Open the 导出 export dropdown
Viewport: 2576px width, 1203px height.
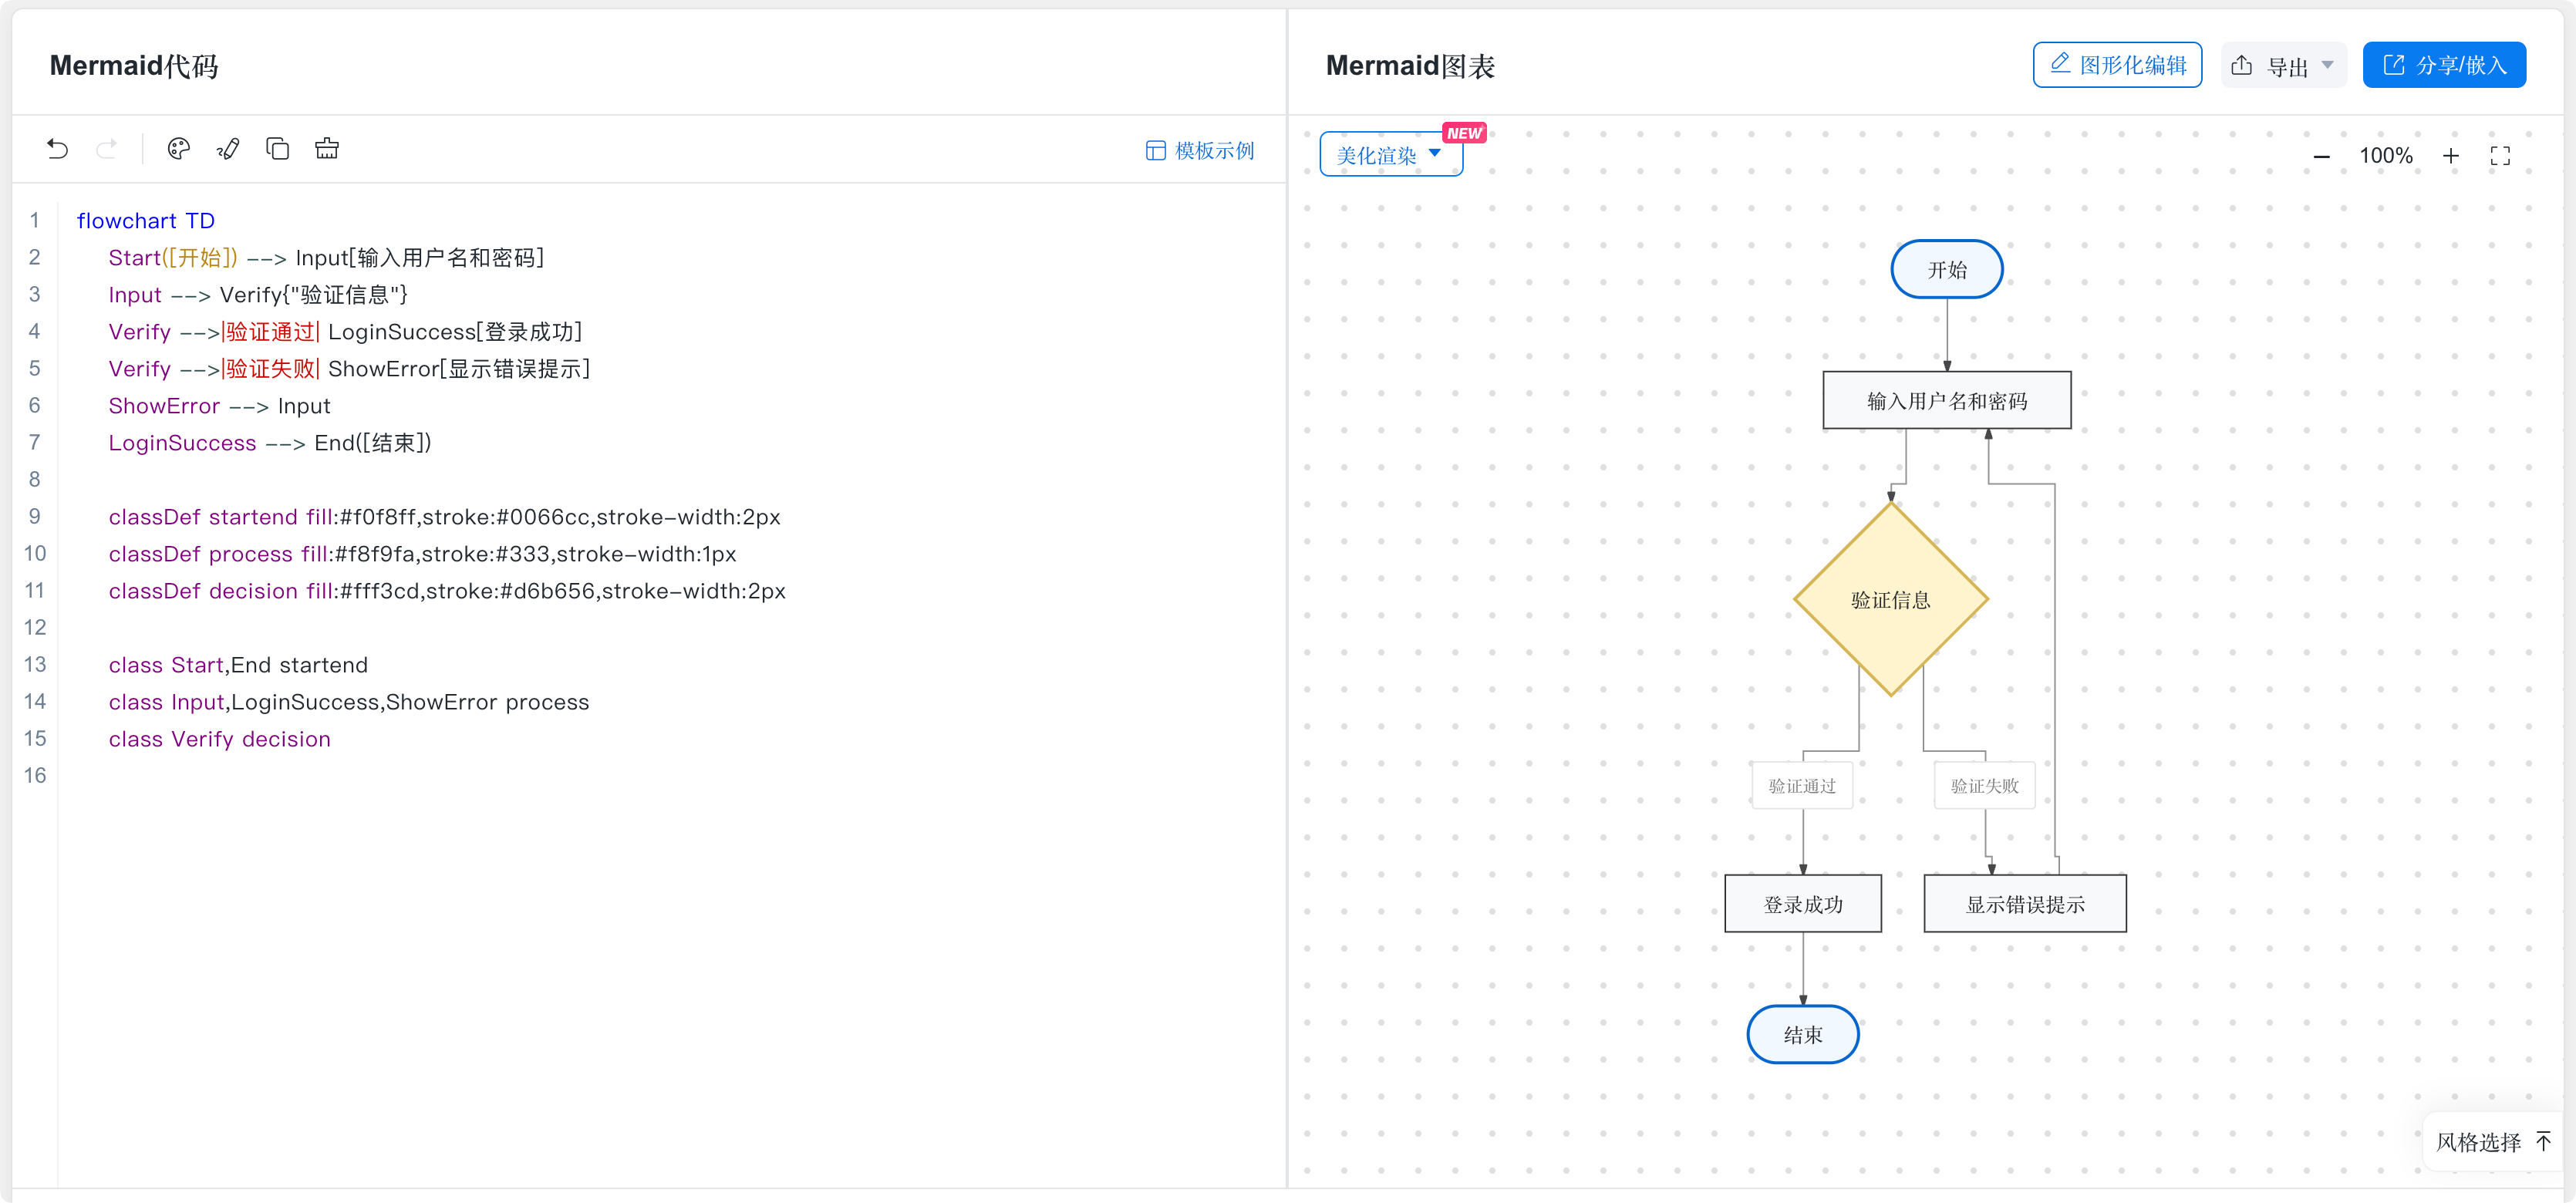tap(2283, 65)
